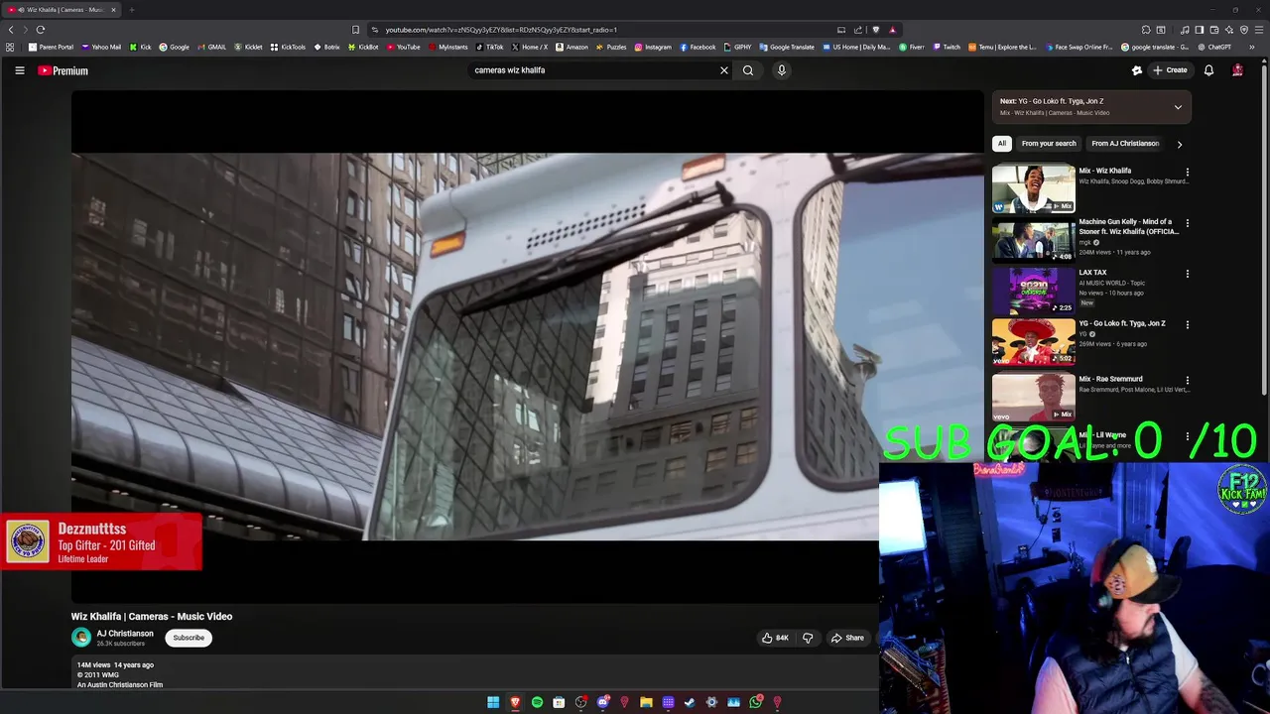Select From AJ Christianson chip
The image size is (1270, 714).
[x=1125, y=144]
